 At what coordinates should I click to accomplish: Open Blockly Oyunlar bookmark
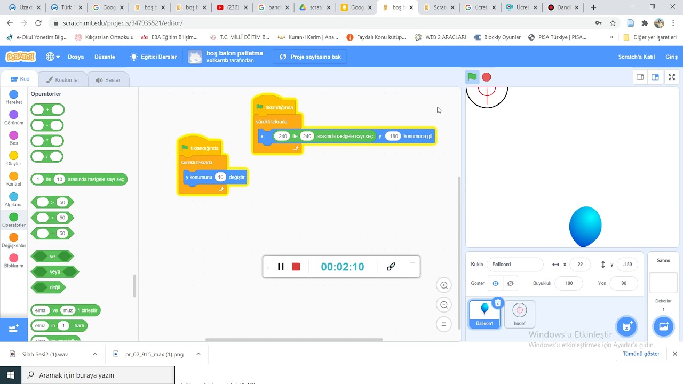(x=497, y=37)
